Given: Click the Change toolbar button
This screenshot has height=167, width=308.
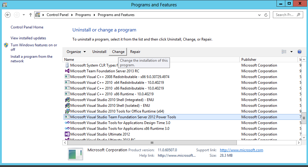Looking at the screenshot, I should tap(118, 52).
